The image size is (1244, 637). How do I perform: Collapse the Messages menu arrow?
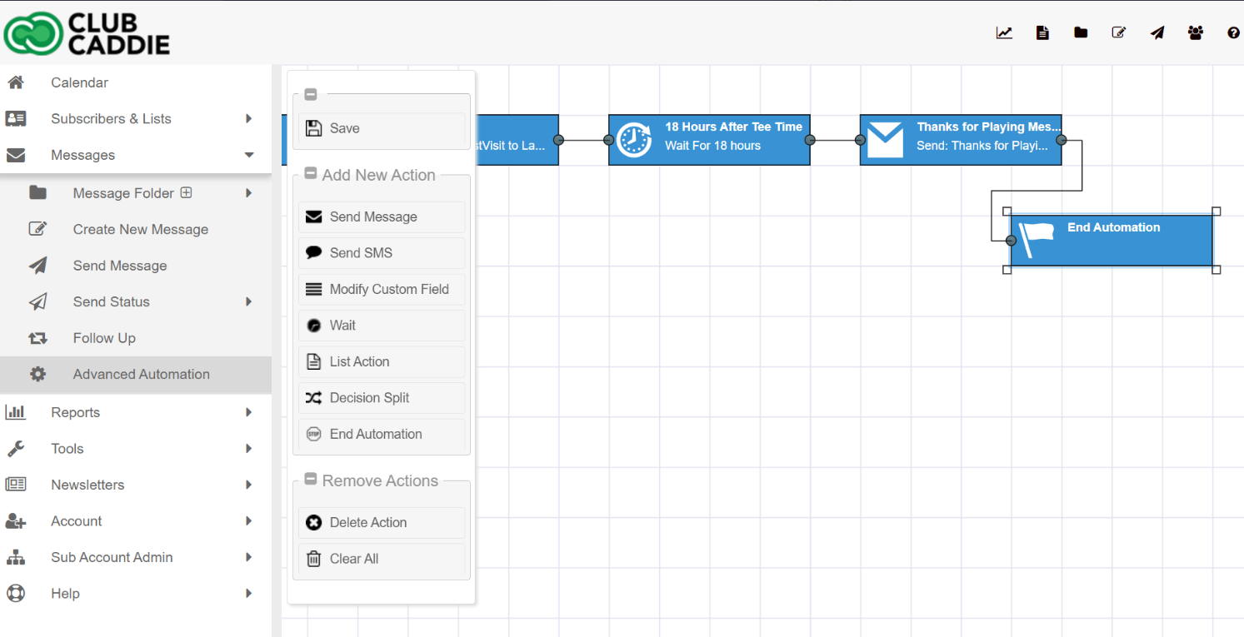point(248,155)
